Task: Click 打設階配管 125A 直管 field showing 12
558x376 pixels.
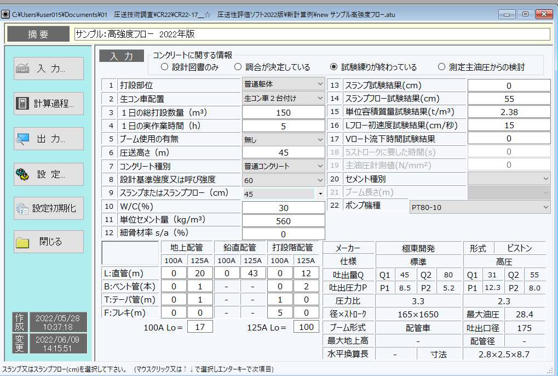Action: (x=306, y=273)
